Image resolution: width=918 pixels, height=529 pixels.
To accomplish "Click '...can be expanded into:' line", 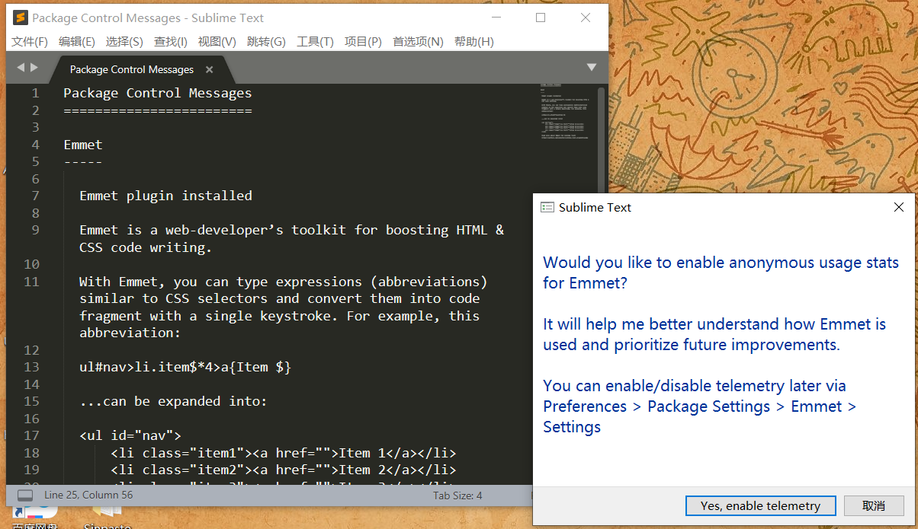I will click(173, 401).
